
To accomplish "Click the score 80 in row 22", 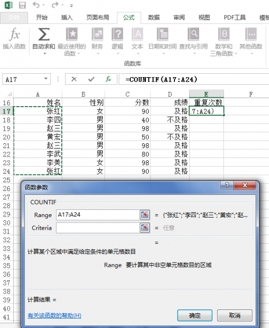I will coord(127,154).
